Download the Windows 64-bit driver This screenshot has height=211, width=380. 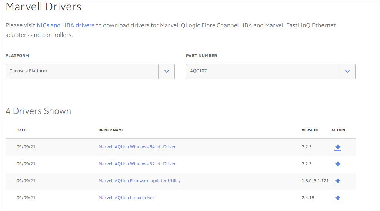point(337,147)
